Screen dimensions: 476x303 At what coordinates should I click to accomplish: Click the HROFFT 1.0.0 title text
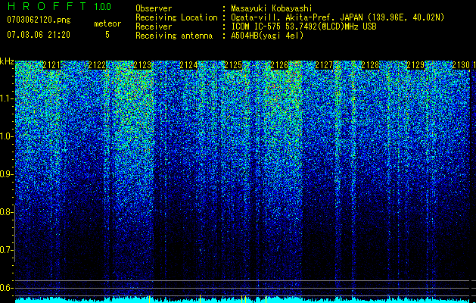(59, 6)
